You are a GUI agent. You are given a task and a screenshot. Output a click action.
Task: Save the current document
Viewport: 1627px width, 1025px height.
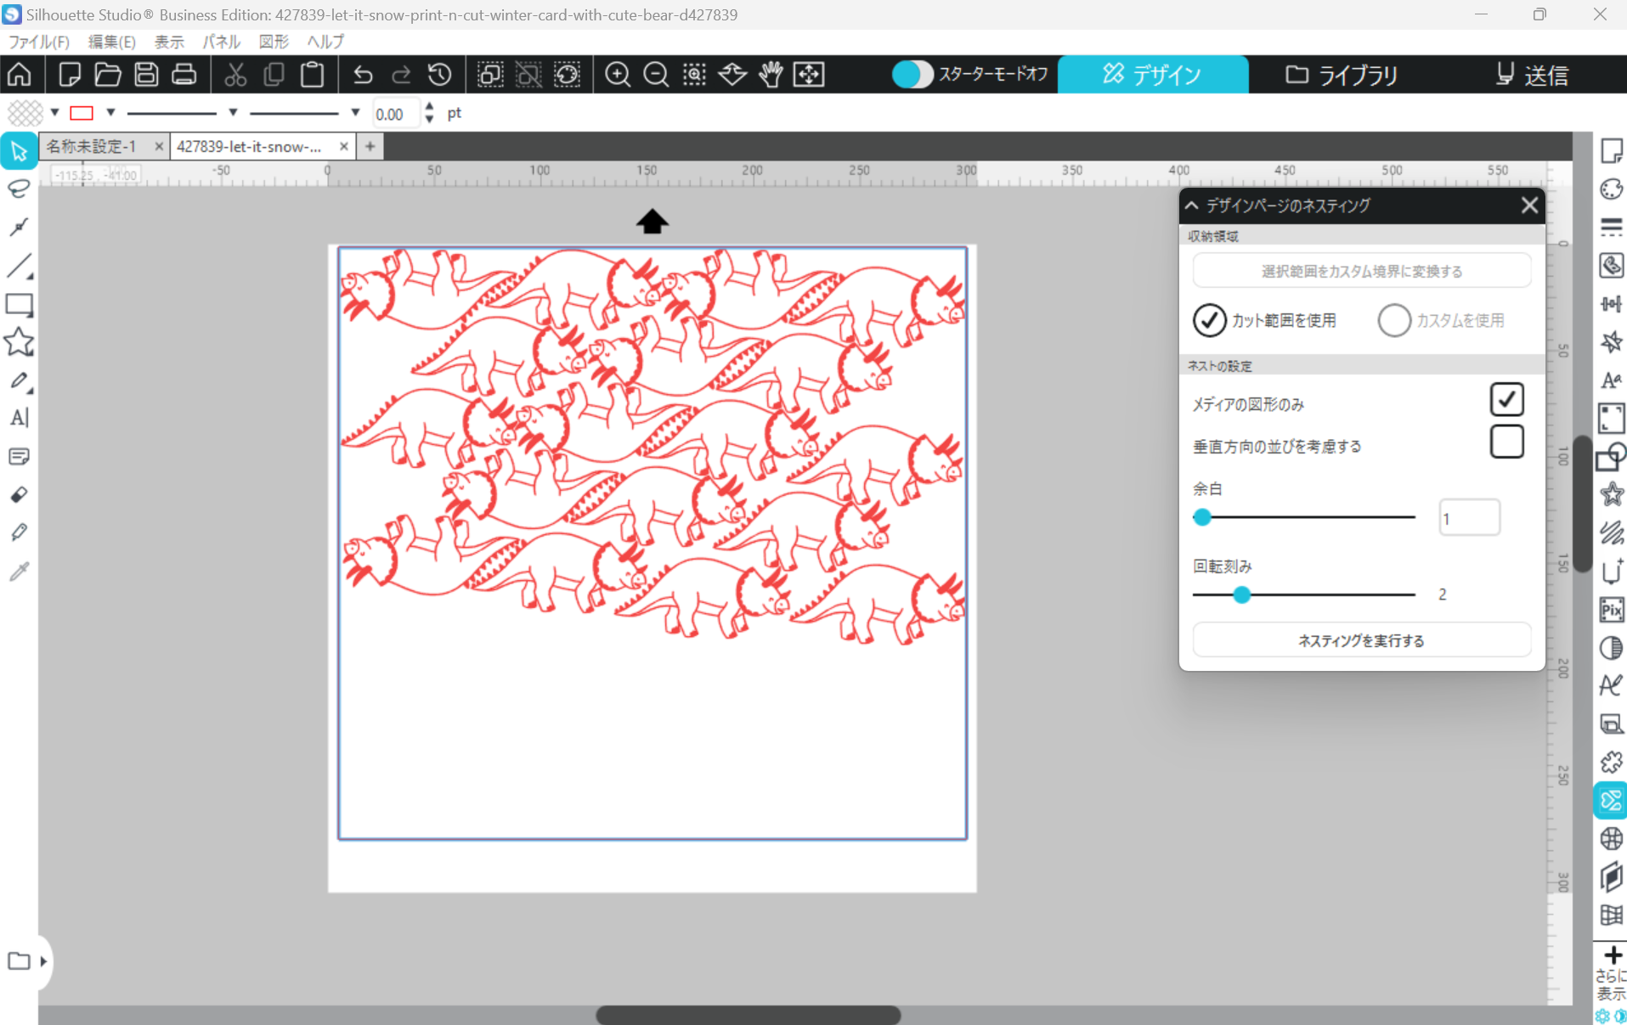pyautogui.click(x=146, y=75)
